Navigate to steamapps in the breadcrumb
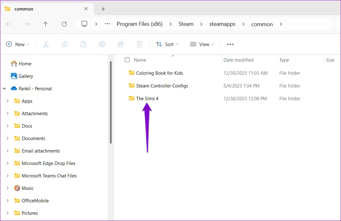The image size is (341, 221). point(222,24)
